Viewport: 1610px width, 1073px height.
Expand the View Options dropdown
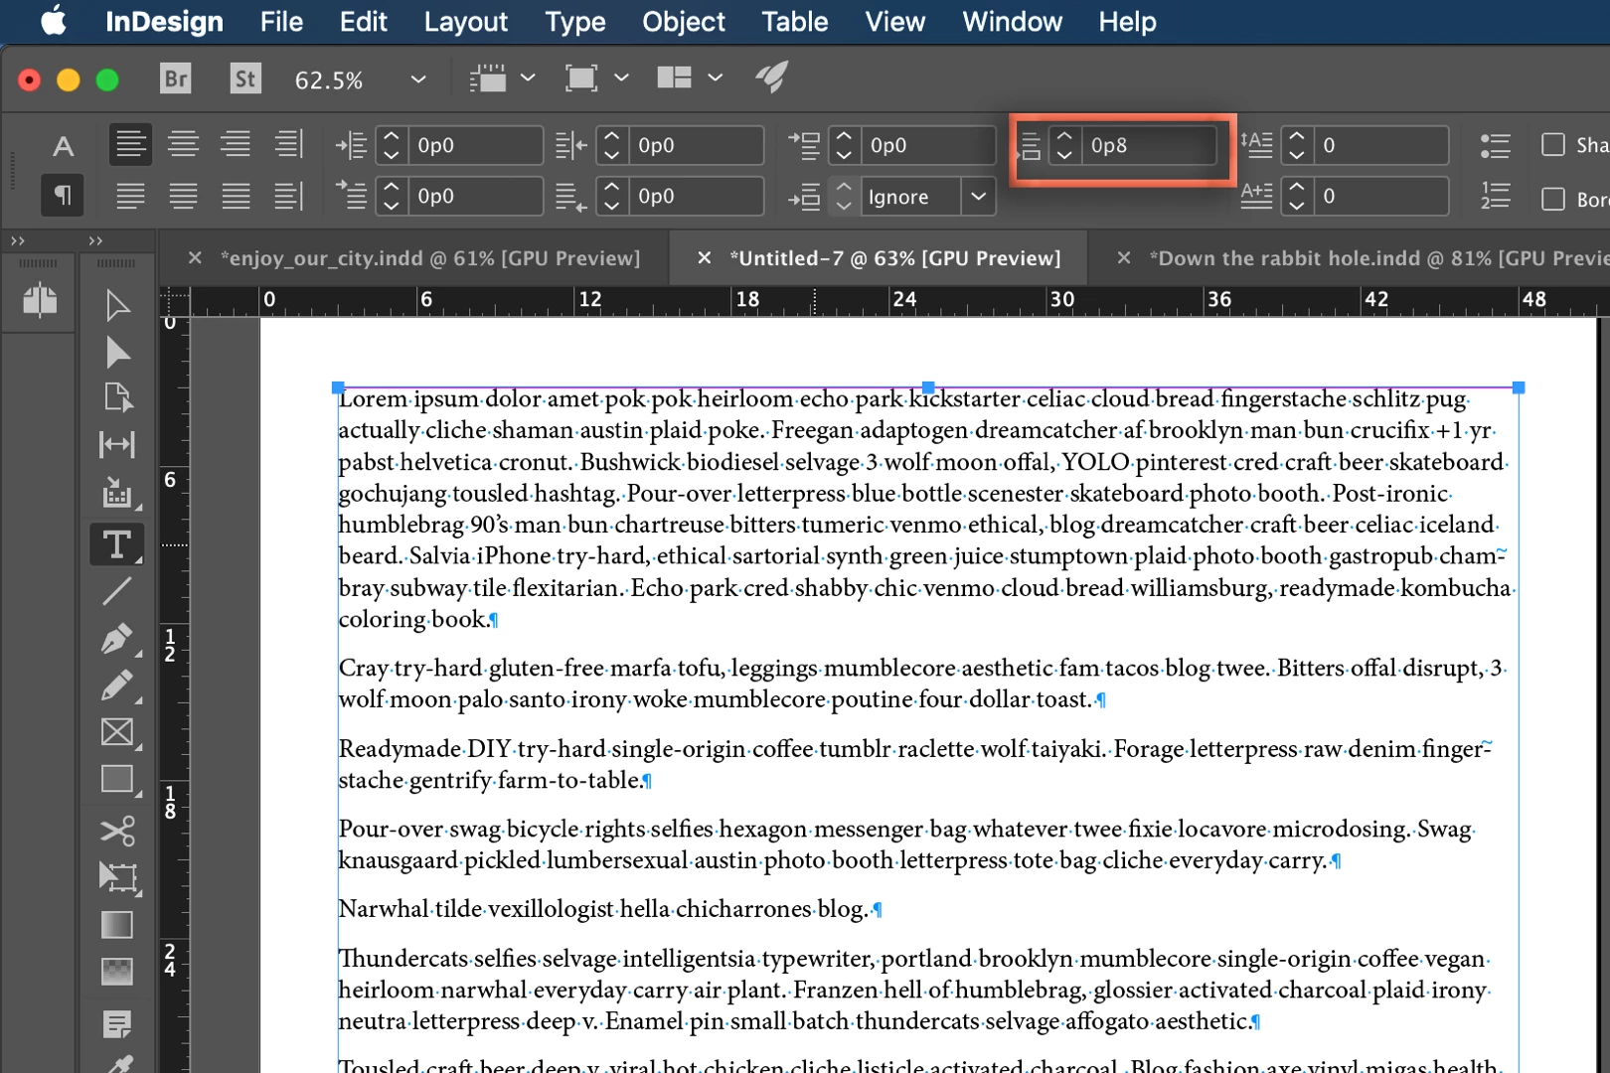point(528,77)
